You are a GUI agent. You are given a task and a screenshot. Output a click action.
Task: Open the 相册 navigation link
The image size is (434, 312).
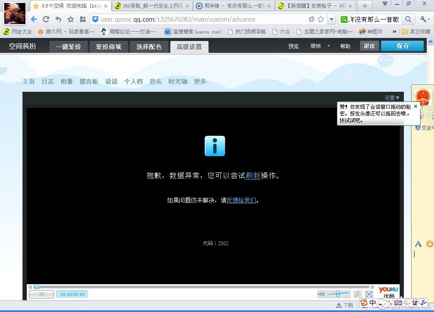pyautogui.click(x=67, y=82)
